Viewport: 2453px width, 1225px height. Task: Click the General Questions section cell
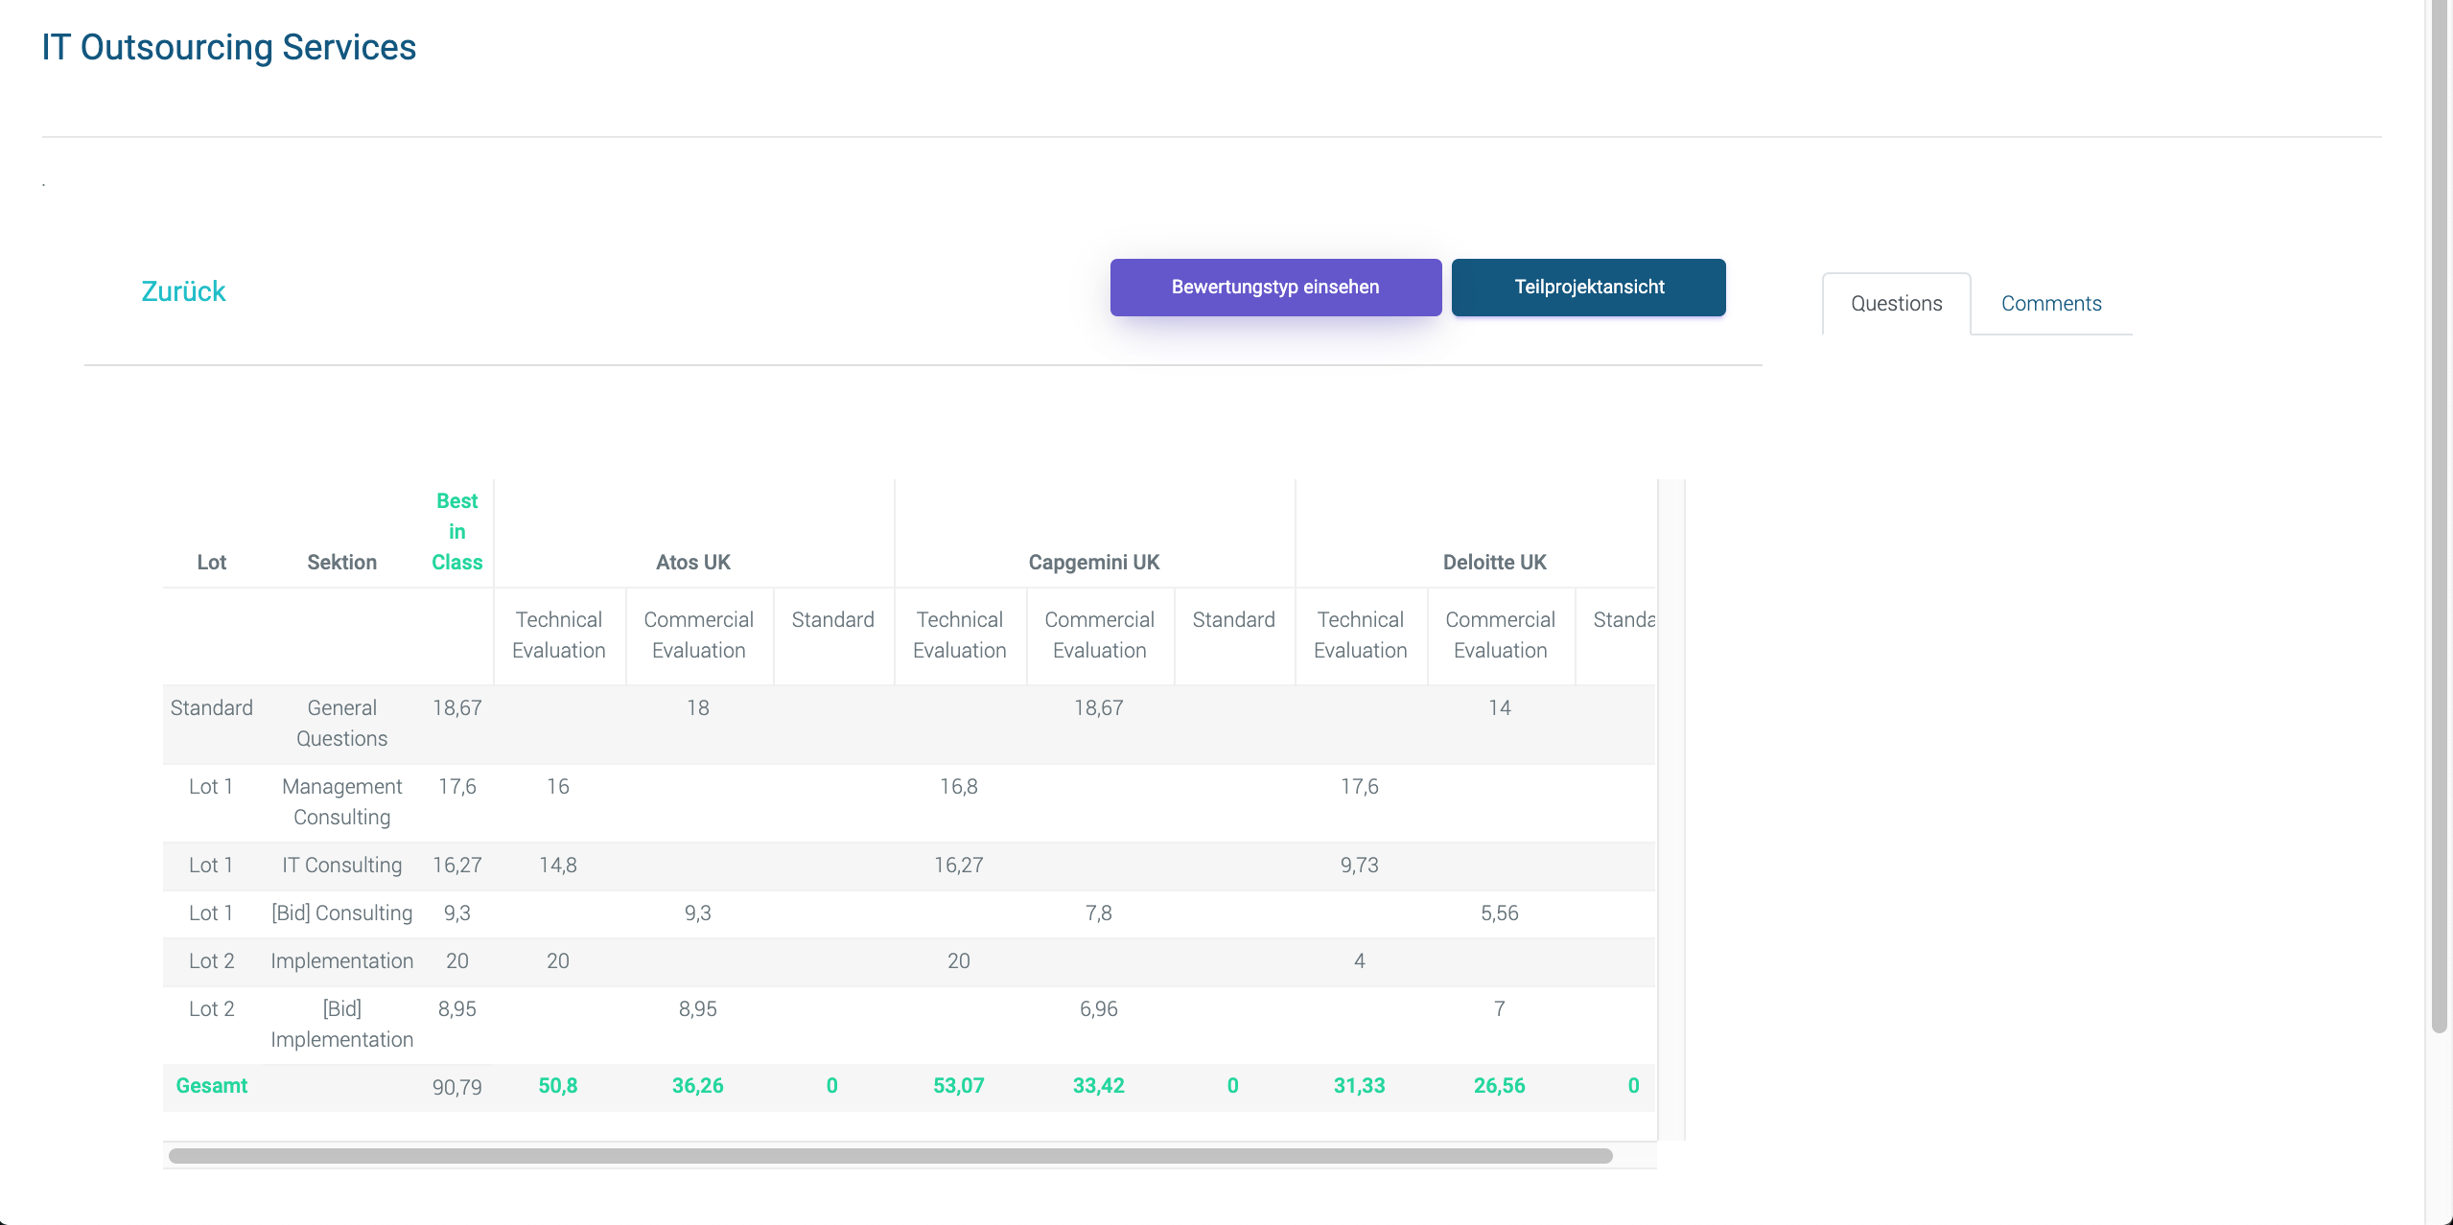pyautogui.click(x=341, y=724)
